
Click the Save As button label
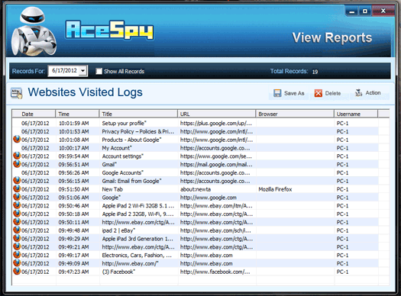(294, 93)
